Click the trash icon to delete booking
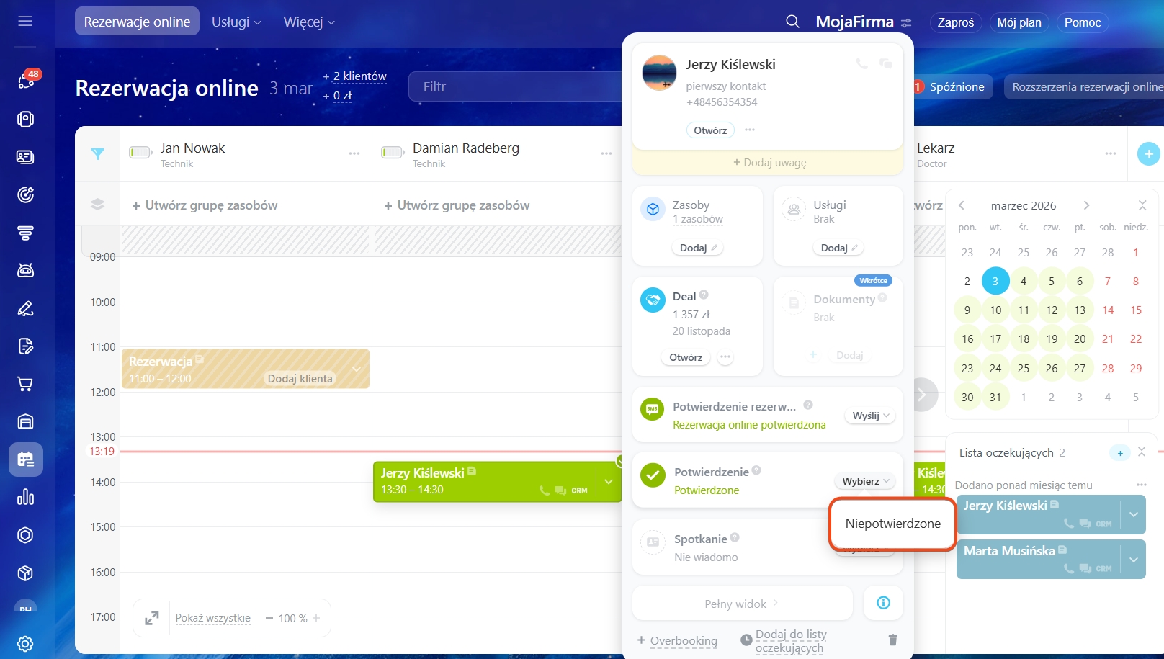The image size is (1164, 659). pos(892,640)
